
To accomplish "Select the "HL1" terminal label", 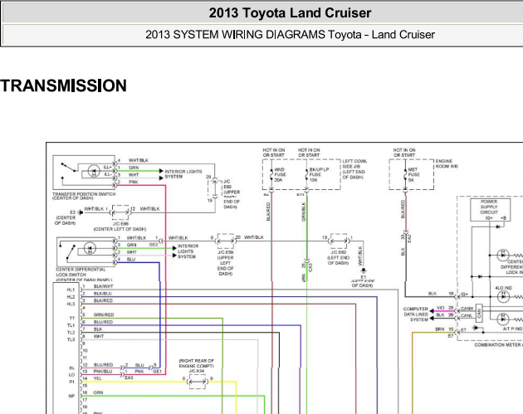I will (x=71, y=290).
